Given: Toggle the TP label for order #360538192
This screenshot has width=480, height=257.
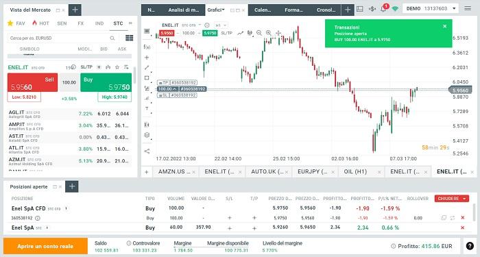Looking at the screenshot, I should (163, 83).
